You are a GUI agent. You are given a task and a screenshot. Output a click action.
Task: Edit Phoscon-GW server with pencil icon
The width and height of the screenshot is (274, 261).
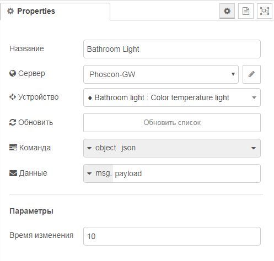tap(251, 74)
